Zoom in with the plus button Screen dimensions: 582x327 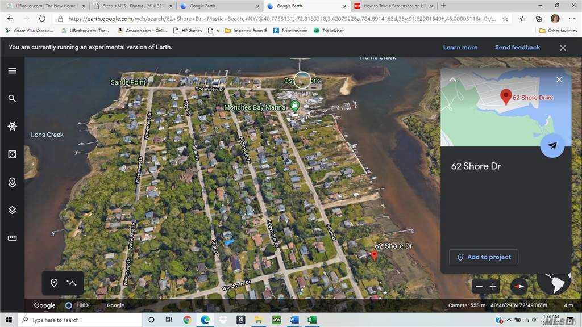click(493, 286)
